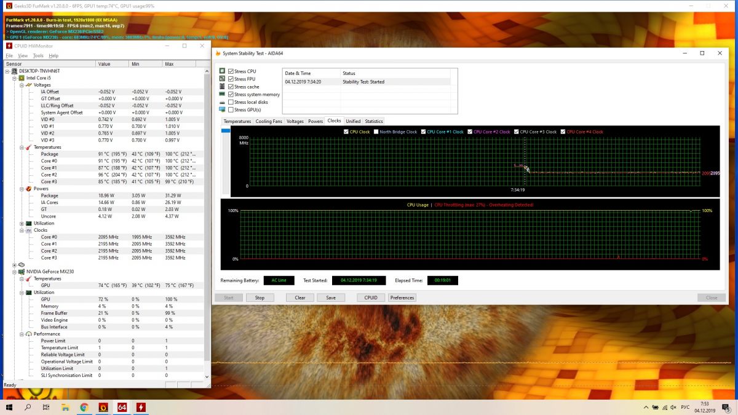Enable Stress local disks checkbox
738x415 pixels.
[231, 102]
